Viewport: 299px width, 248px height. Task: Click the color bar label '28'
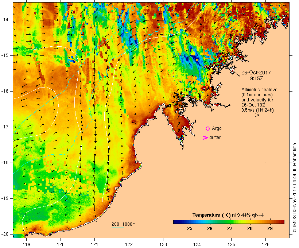[250, 229]
